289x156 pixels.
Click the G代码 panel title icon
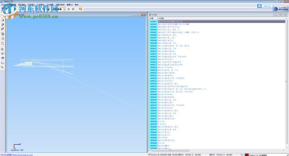150,15
